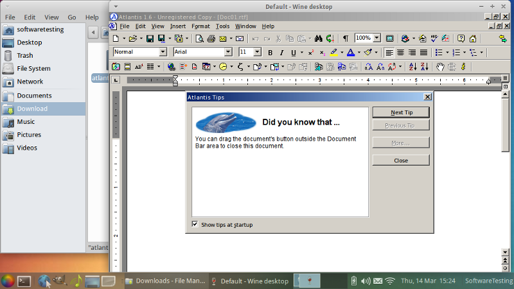Viewport: 514px width, 289px height.
Task: Sort descending with the Z-A icon
Action: click(x=425, y=67)
